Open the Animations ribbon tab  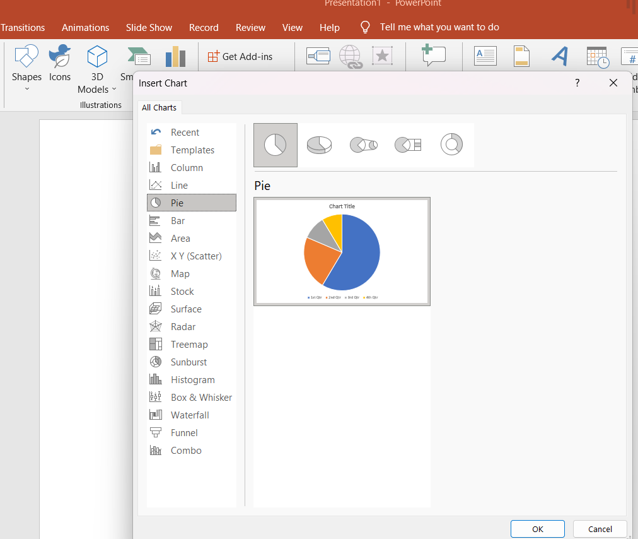coord(85,28)
